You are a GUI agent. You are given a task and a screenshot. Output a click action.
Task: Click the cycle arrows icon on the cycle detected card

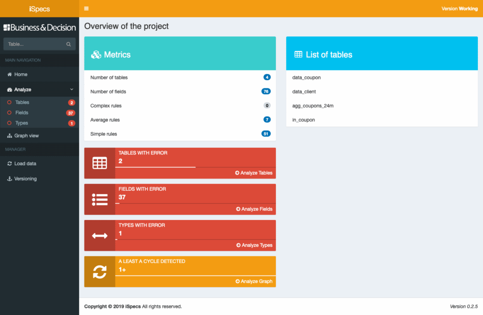pos(100,272)
